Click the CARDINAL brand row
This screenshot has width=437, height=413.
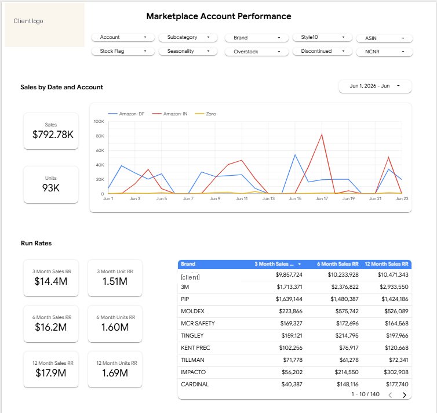294,385
